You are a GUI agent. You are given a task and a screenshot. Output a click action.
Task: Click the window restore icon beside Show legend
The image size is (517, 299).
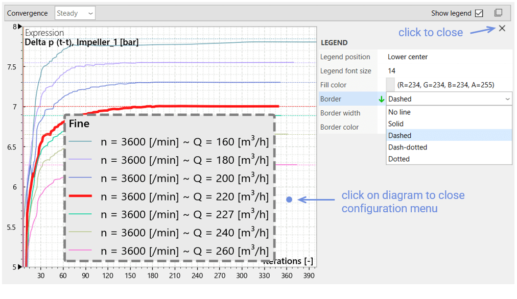[x=498, y=13]
